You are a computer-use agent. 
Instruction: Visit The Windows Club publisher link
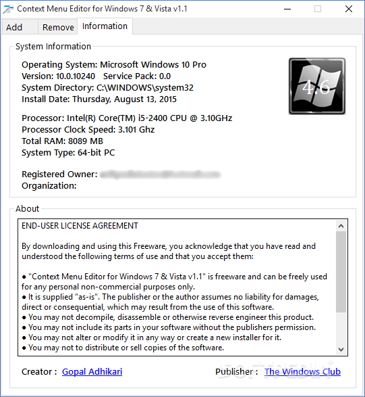302,371
